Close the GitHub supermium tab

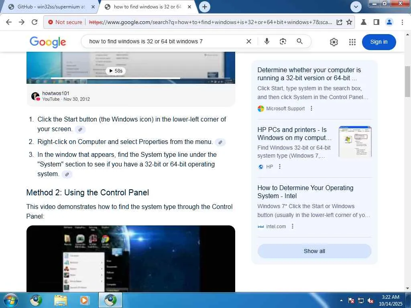[x=93, y=7]
